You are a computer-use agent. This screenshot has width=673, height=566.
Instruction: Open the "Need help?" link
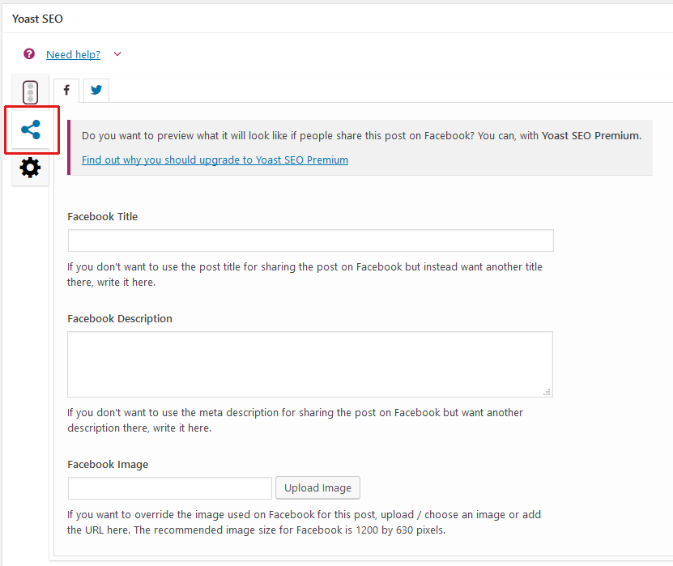click(73, 54)
